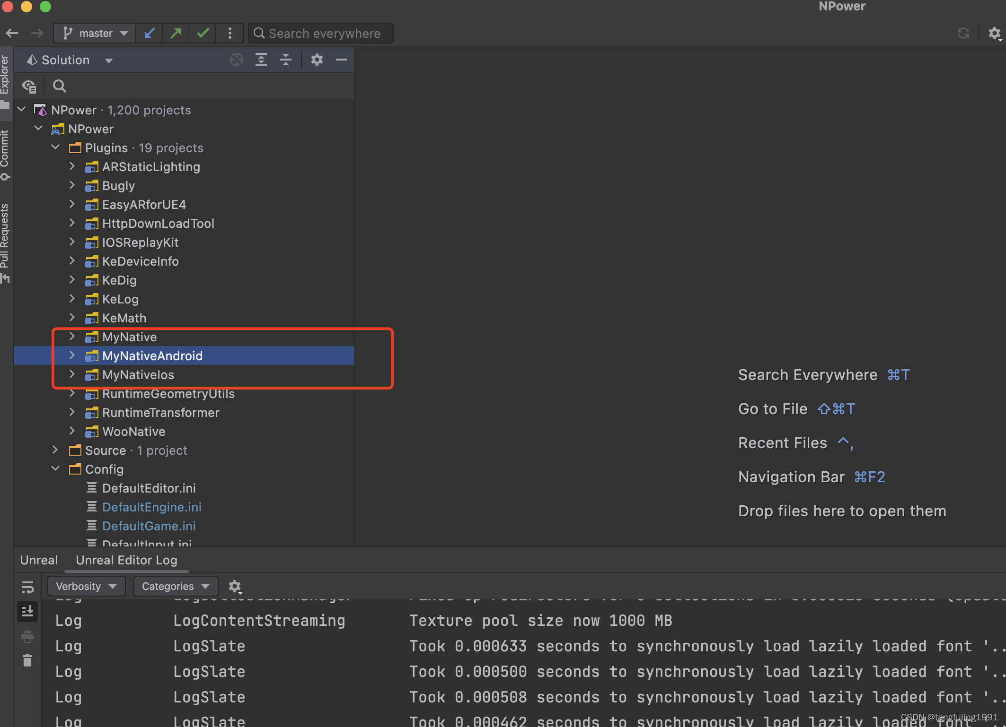This screenshot has height=727, width=1006.
Task: Open the VCS more options menu
Action: pyautogui.click(x=230, y=33)
